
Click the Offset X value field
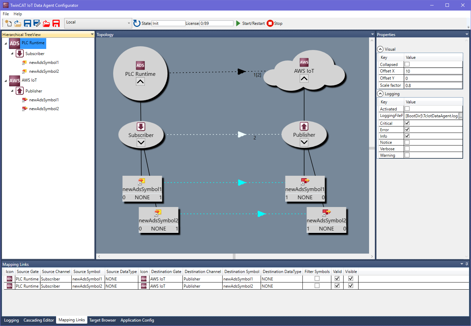pyautogui.click(x=433, y=71)
